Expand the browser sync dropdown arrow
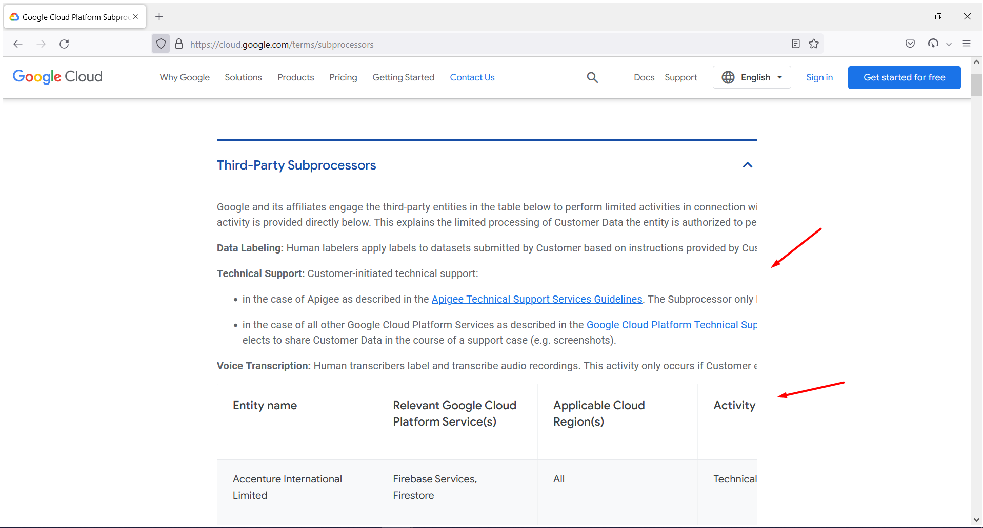The image size is (983, 528). coord(949,44)
